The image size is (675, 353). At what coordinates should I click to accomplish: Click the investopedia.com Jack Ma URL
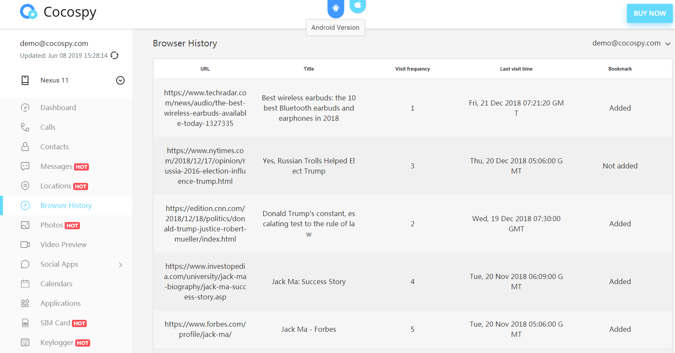click(205, 282)
